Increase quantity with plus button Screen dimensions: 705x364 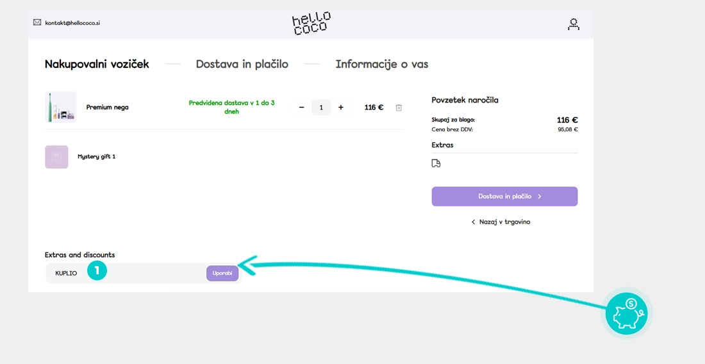pyautogui.click(x=341, y=108)
